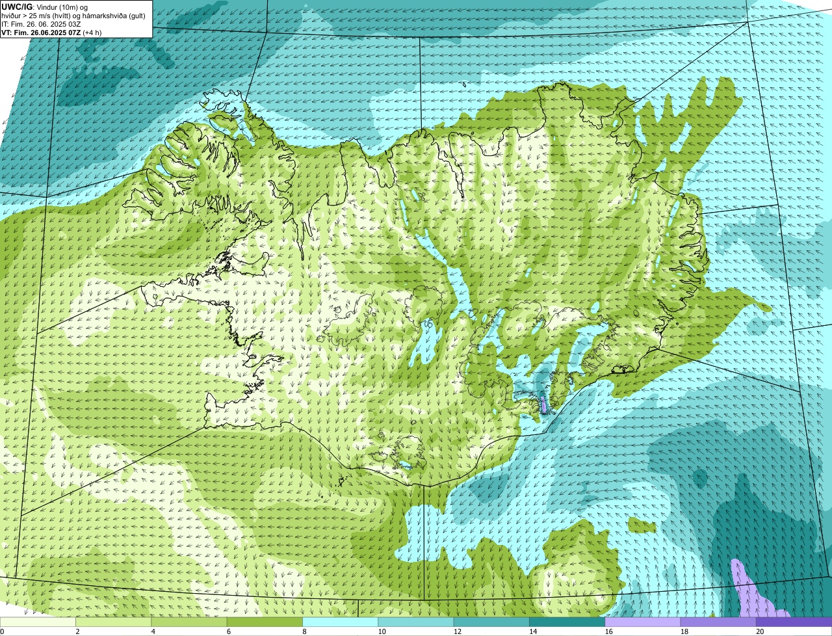832x636 pixels.
Task: Click the 8–10 m/s pale cyan legend swatch
Action: (x=341, y=622)
